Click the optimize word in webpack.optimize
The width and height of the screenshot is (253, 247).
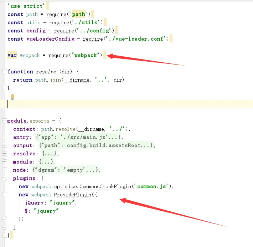pyautogui.click(x=66, y=187)
